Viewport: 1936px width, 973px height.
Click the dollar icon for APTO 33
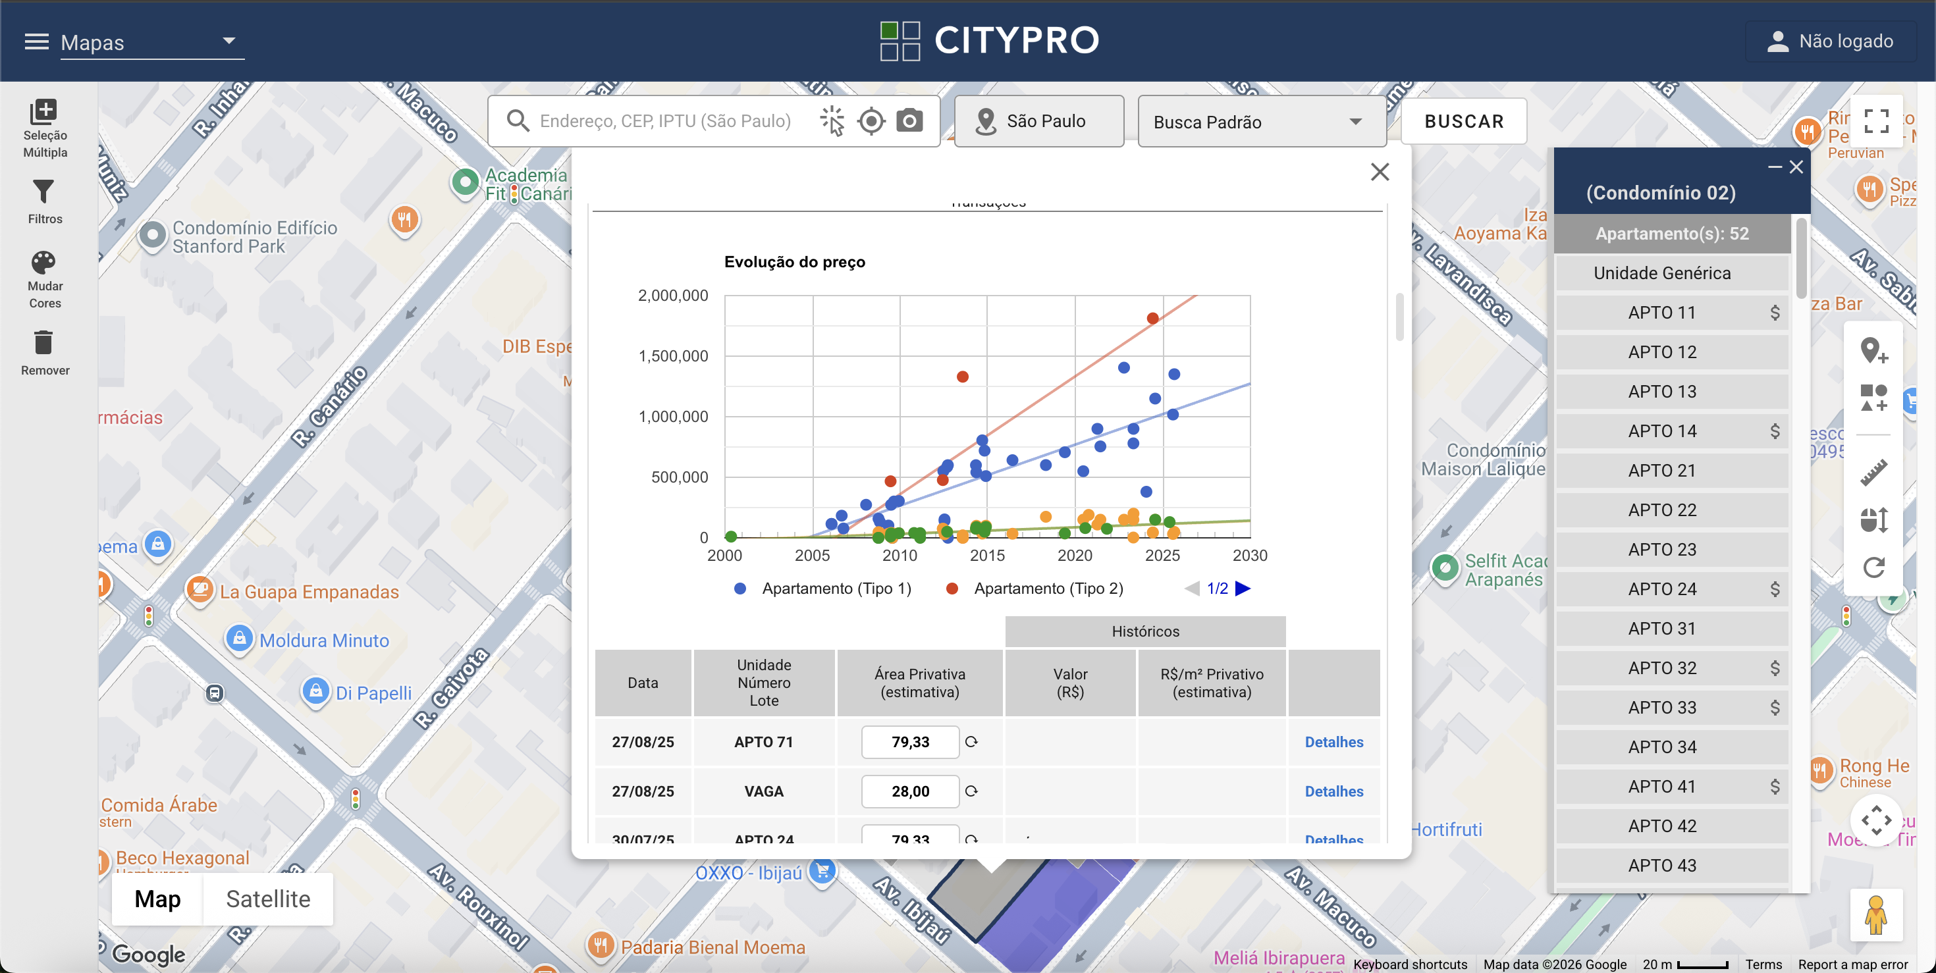[x=1775, y=708]
